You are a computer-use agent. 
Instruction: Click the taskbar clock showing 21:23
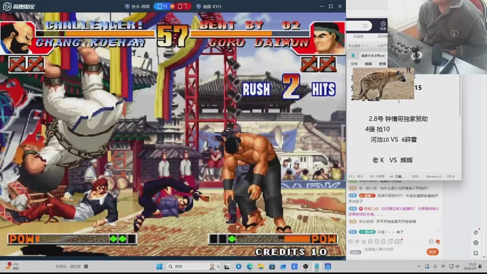470,266
